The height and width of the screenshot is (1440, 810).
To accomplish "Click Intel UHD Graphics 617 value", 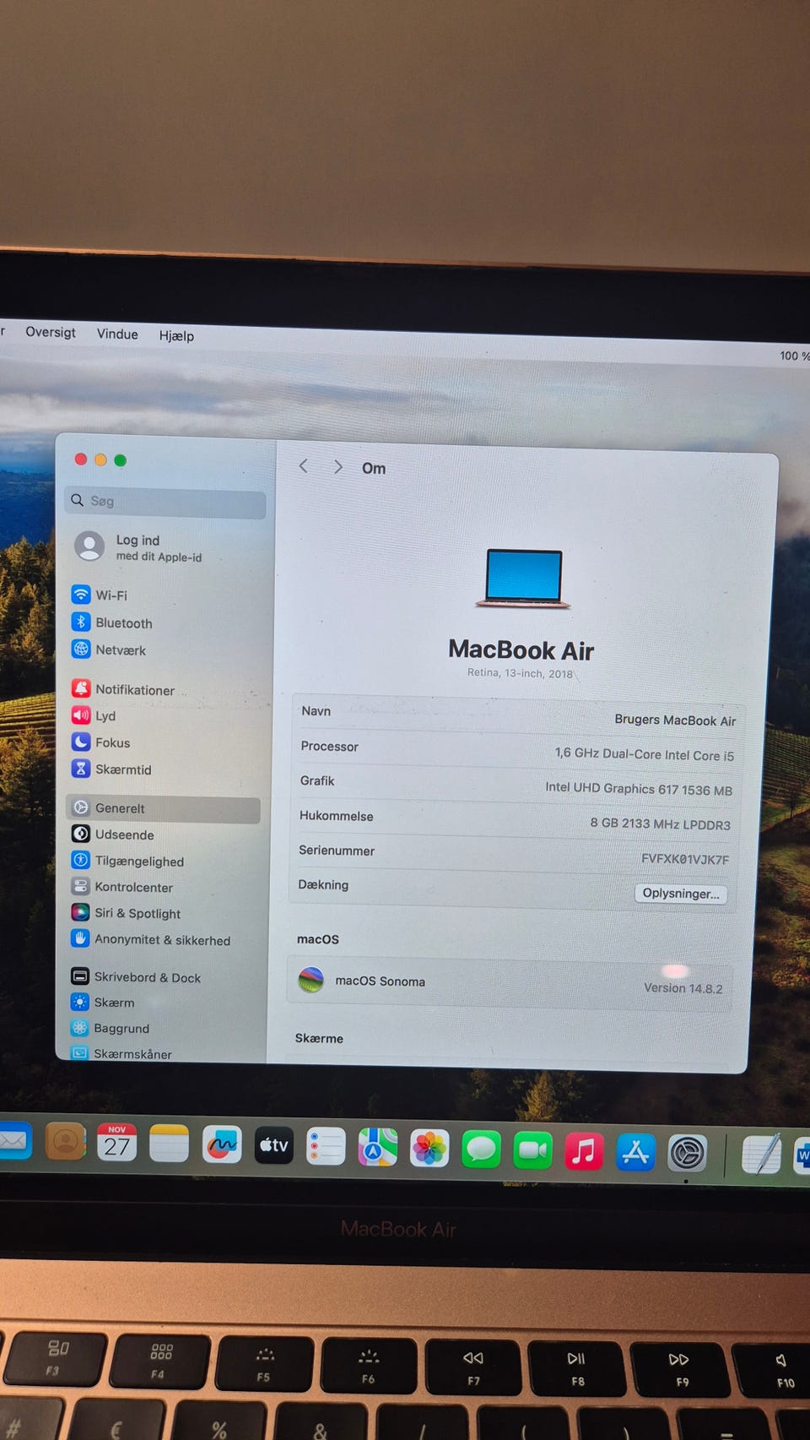I will pyautogui.click(x=639, y=789).
